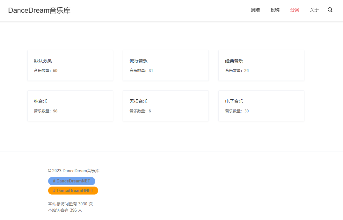This screenshot has width=343, height=220.
Task: Open the 默认分类 category card
Action: [70, 65]
